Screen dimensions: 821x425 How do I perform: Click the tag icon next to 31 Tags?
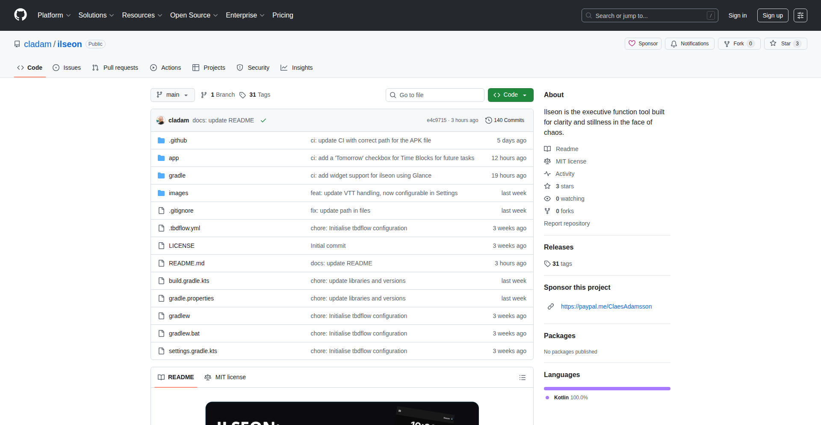pyautogui.click(x=242, y=95)
